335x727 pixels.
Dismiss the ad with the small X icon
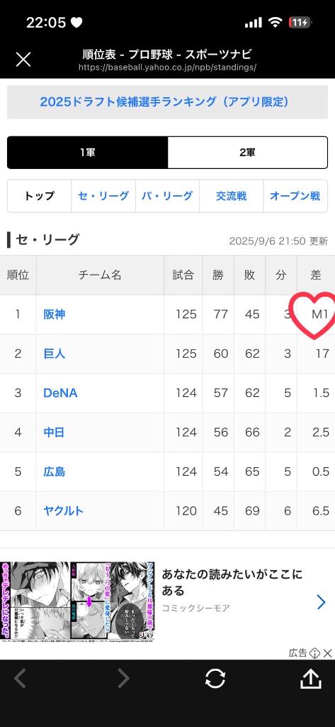(x=328, y=653)
